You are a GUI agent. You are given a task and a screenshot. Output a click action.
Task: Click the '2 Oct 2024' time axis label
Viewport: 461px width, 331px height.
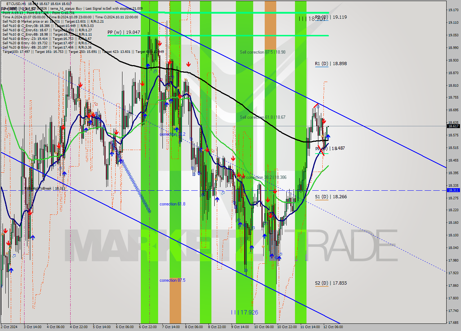pos(10,327)
